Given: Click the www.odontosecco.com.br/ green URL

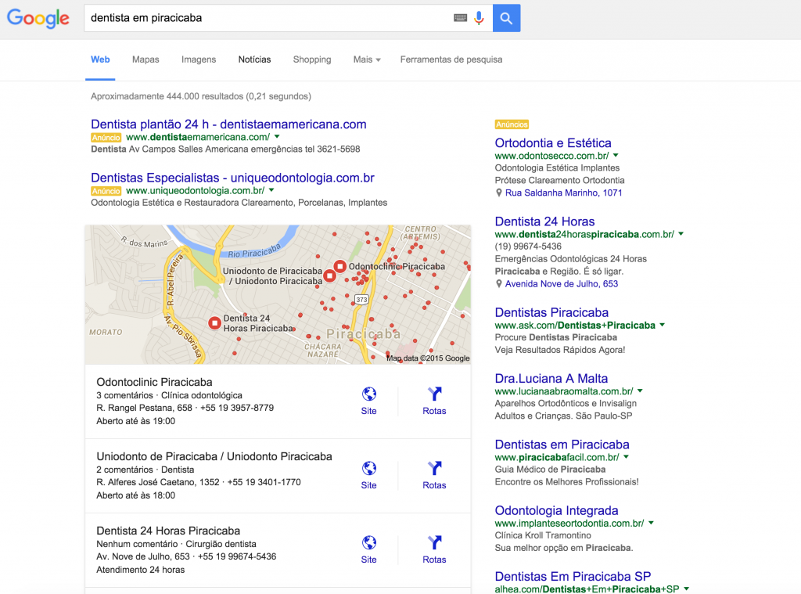Looking at the screenshot, I should 551,156.
